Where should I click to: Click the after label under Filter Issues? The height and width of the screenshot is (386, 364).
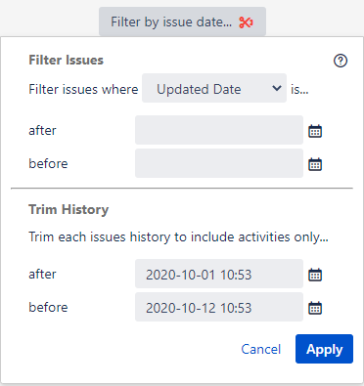pos(42,131)
